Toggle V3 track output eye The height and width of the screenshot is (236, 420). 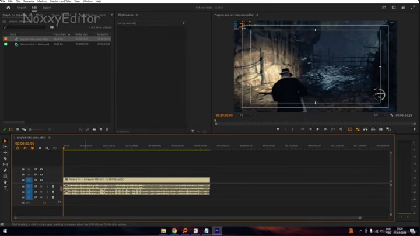pyautogui.click(x=41, y=169)
